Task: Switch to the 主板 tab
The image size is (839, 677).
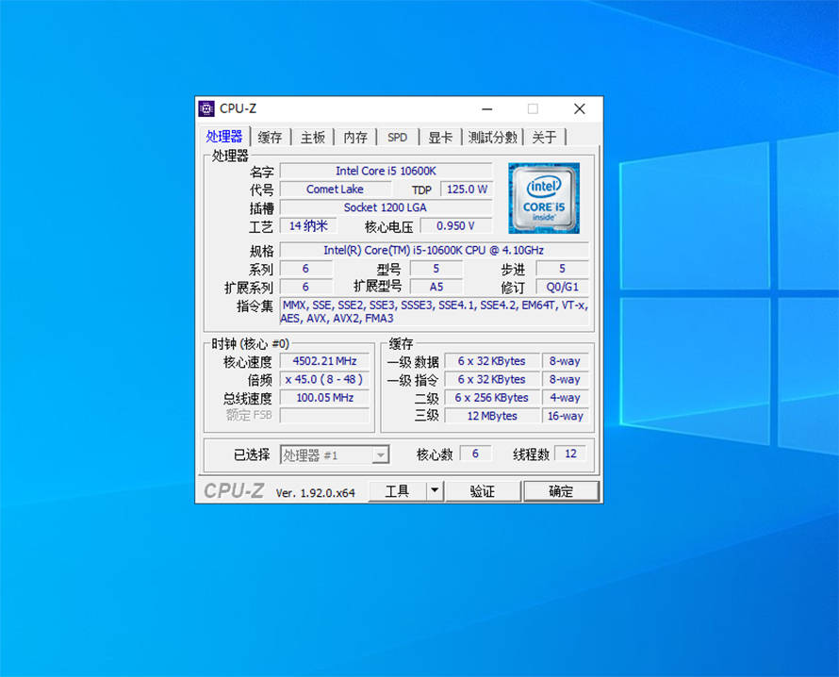Action: tap(313, 138)
